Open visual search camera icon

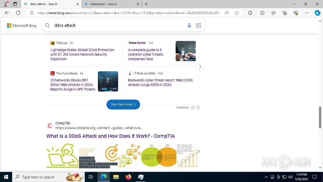[x=198, y=25]
